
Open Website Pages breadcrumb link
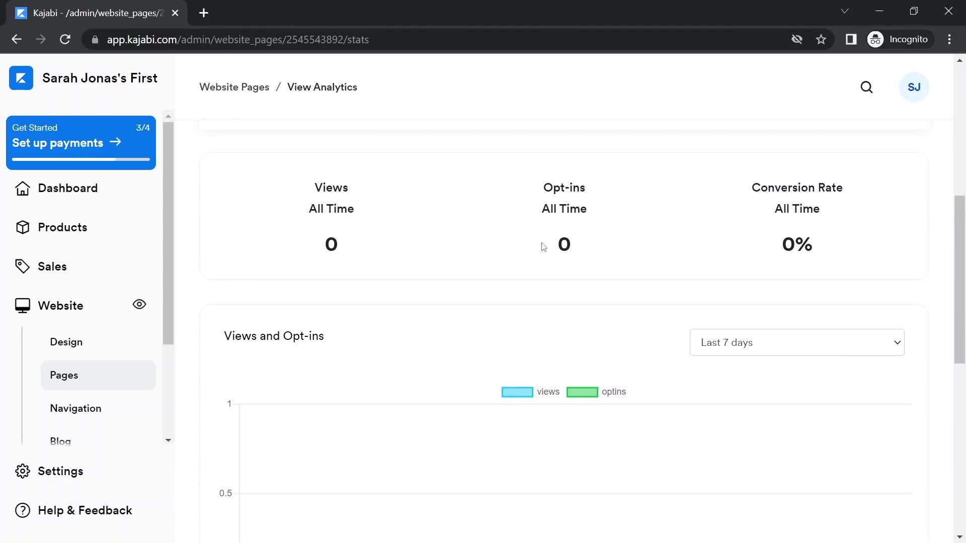[x=234, y=87]
